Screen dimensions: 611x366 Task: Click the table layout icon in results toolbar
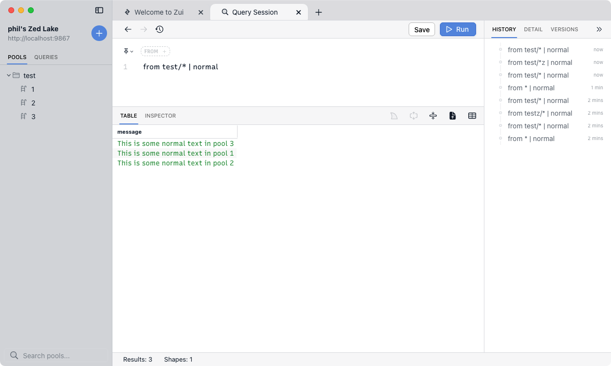472,116
